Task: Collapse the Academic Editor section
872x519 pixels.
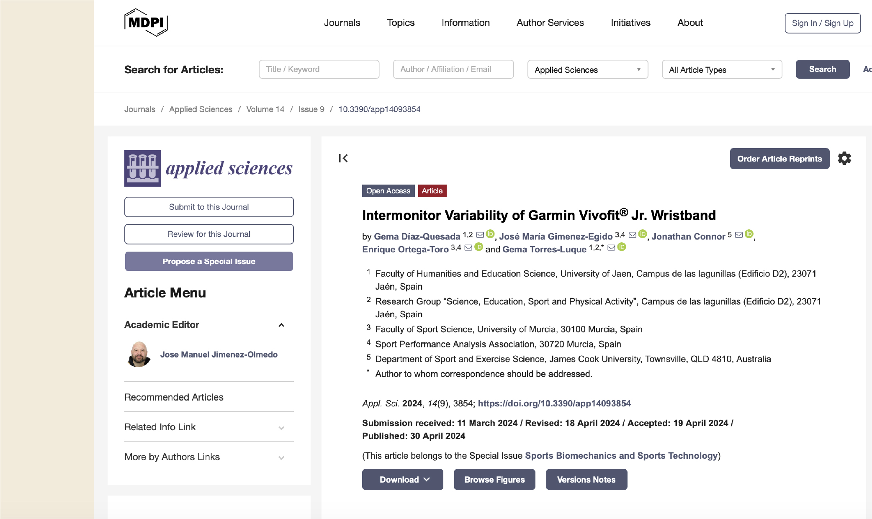Action: (x=281, y=325)
